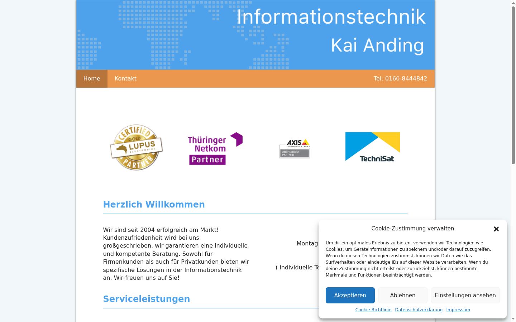This screenshot has width=516, height=322.
Task: Accept cookies with Akzeptieren button
Action: (x=350, y=296)
